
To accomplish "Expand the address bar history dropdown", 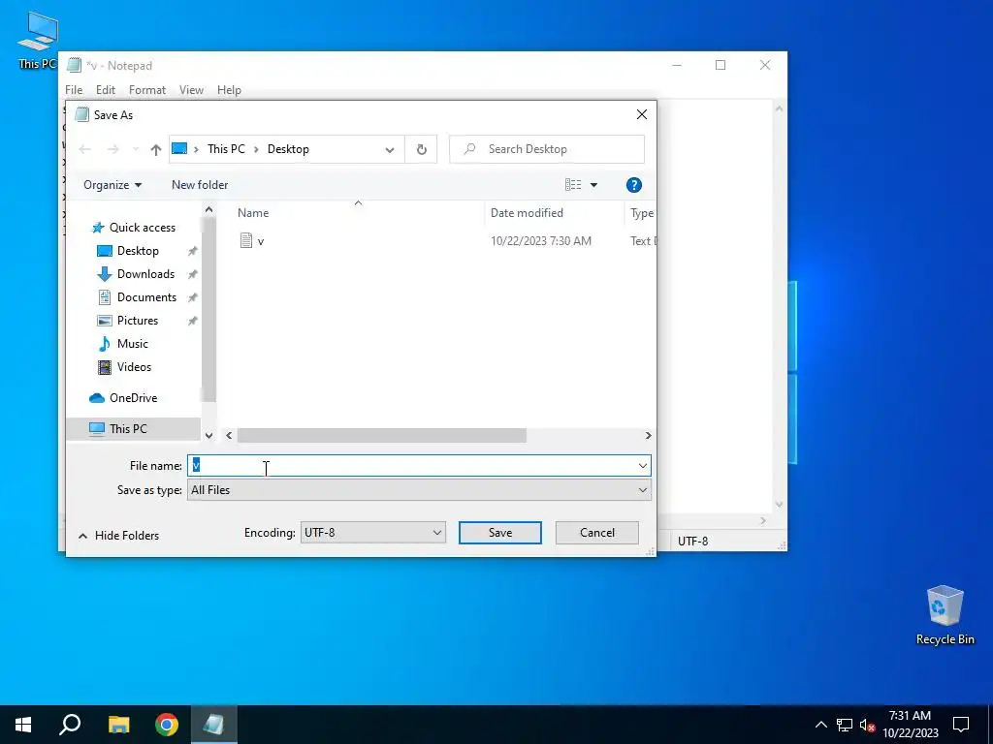I will pos(390,149).
